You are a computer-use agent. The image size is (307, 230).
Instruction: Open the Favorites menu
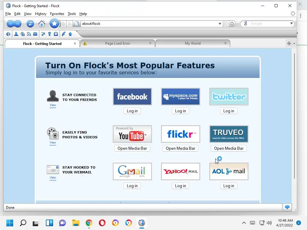coord(57,14)
